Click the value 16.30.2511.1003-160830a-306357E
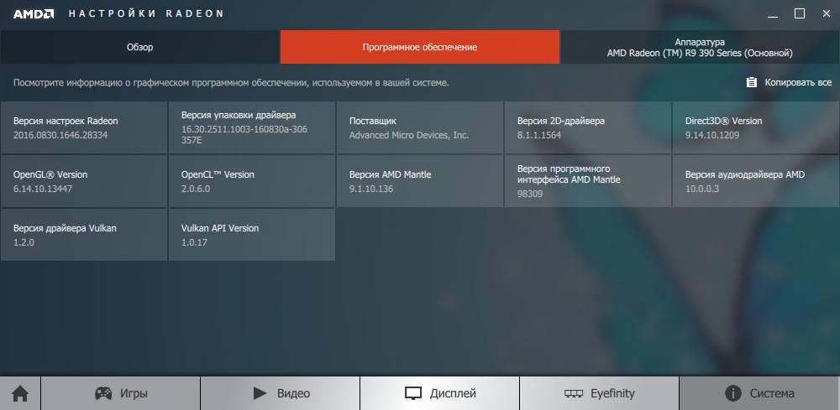The width and height of the screenshot is (840, 410). coord(244,135)
